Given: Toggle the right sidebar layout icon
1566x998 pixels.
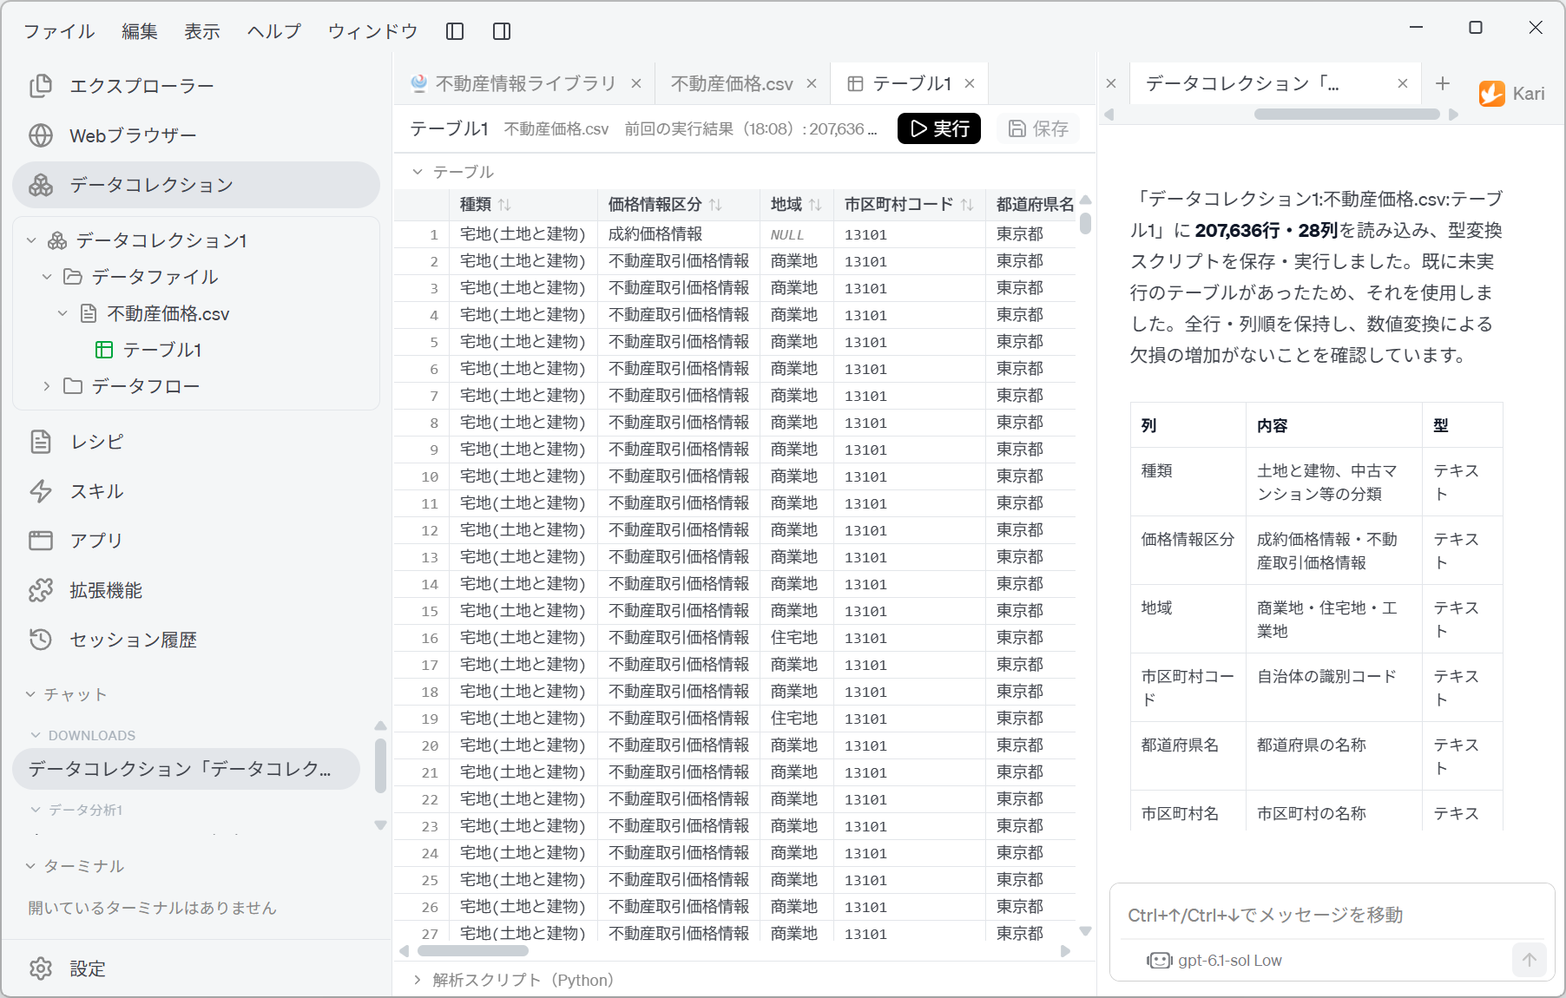Looking at the screenshot, I should coord(502,31).
